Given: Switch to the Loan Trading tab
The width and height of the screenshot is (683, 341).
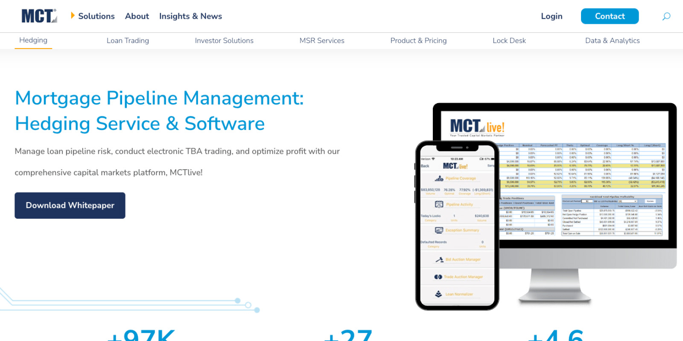Looking at the screenshot, I should [128, 40].
